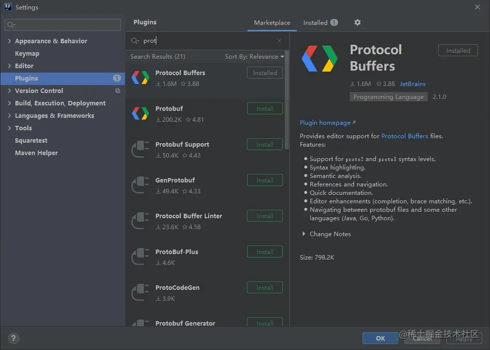Expand Appearance & Behavior settings
Image resolution: width=490 pixels, height=350 pixels.
[9, 41]
